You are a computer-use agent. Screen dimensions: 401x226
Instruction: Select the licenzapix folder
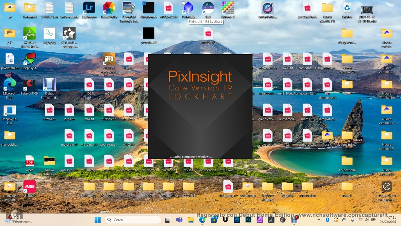coord(29,8)
